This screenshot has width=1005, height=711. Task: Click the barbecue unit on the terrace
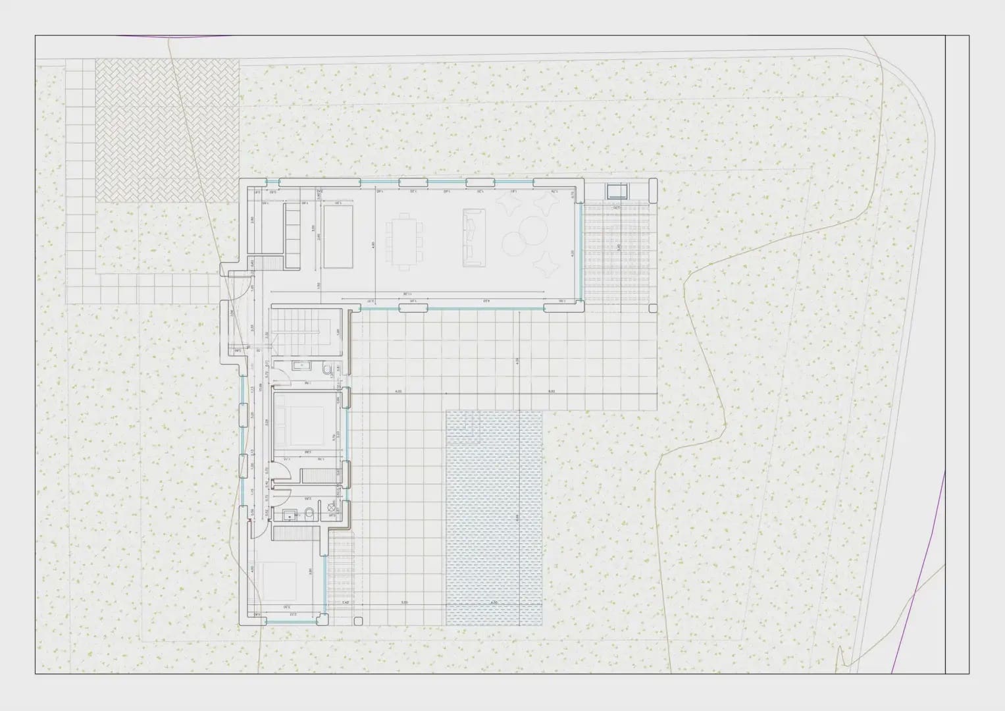(618, 192)
